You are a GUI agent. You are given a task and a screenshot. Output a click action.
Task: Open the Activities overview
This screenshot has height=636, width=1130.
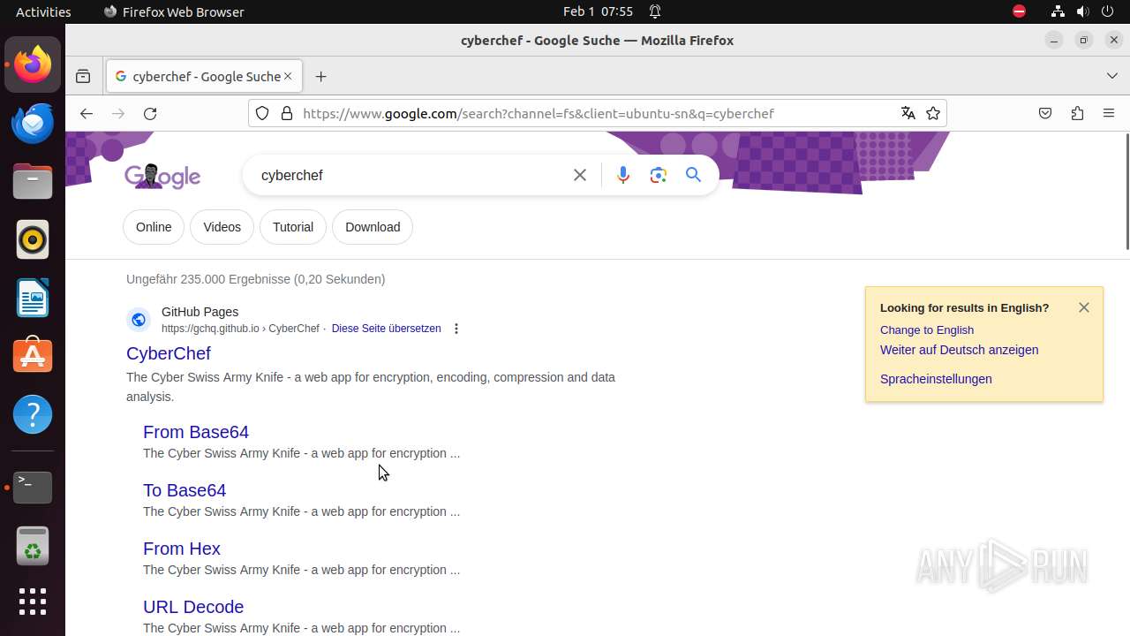43,11
